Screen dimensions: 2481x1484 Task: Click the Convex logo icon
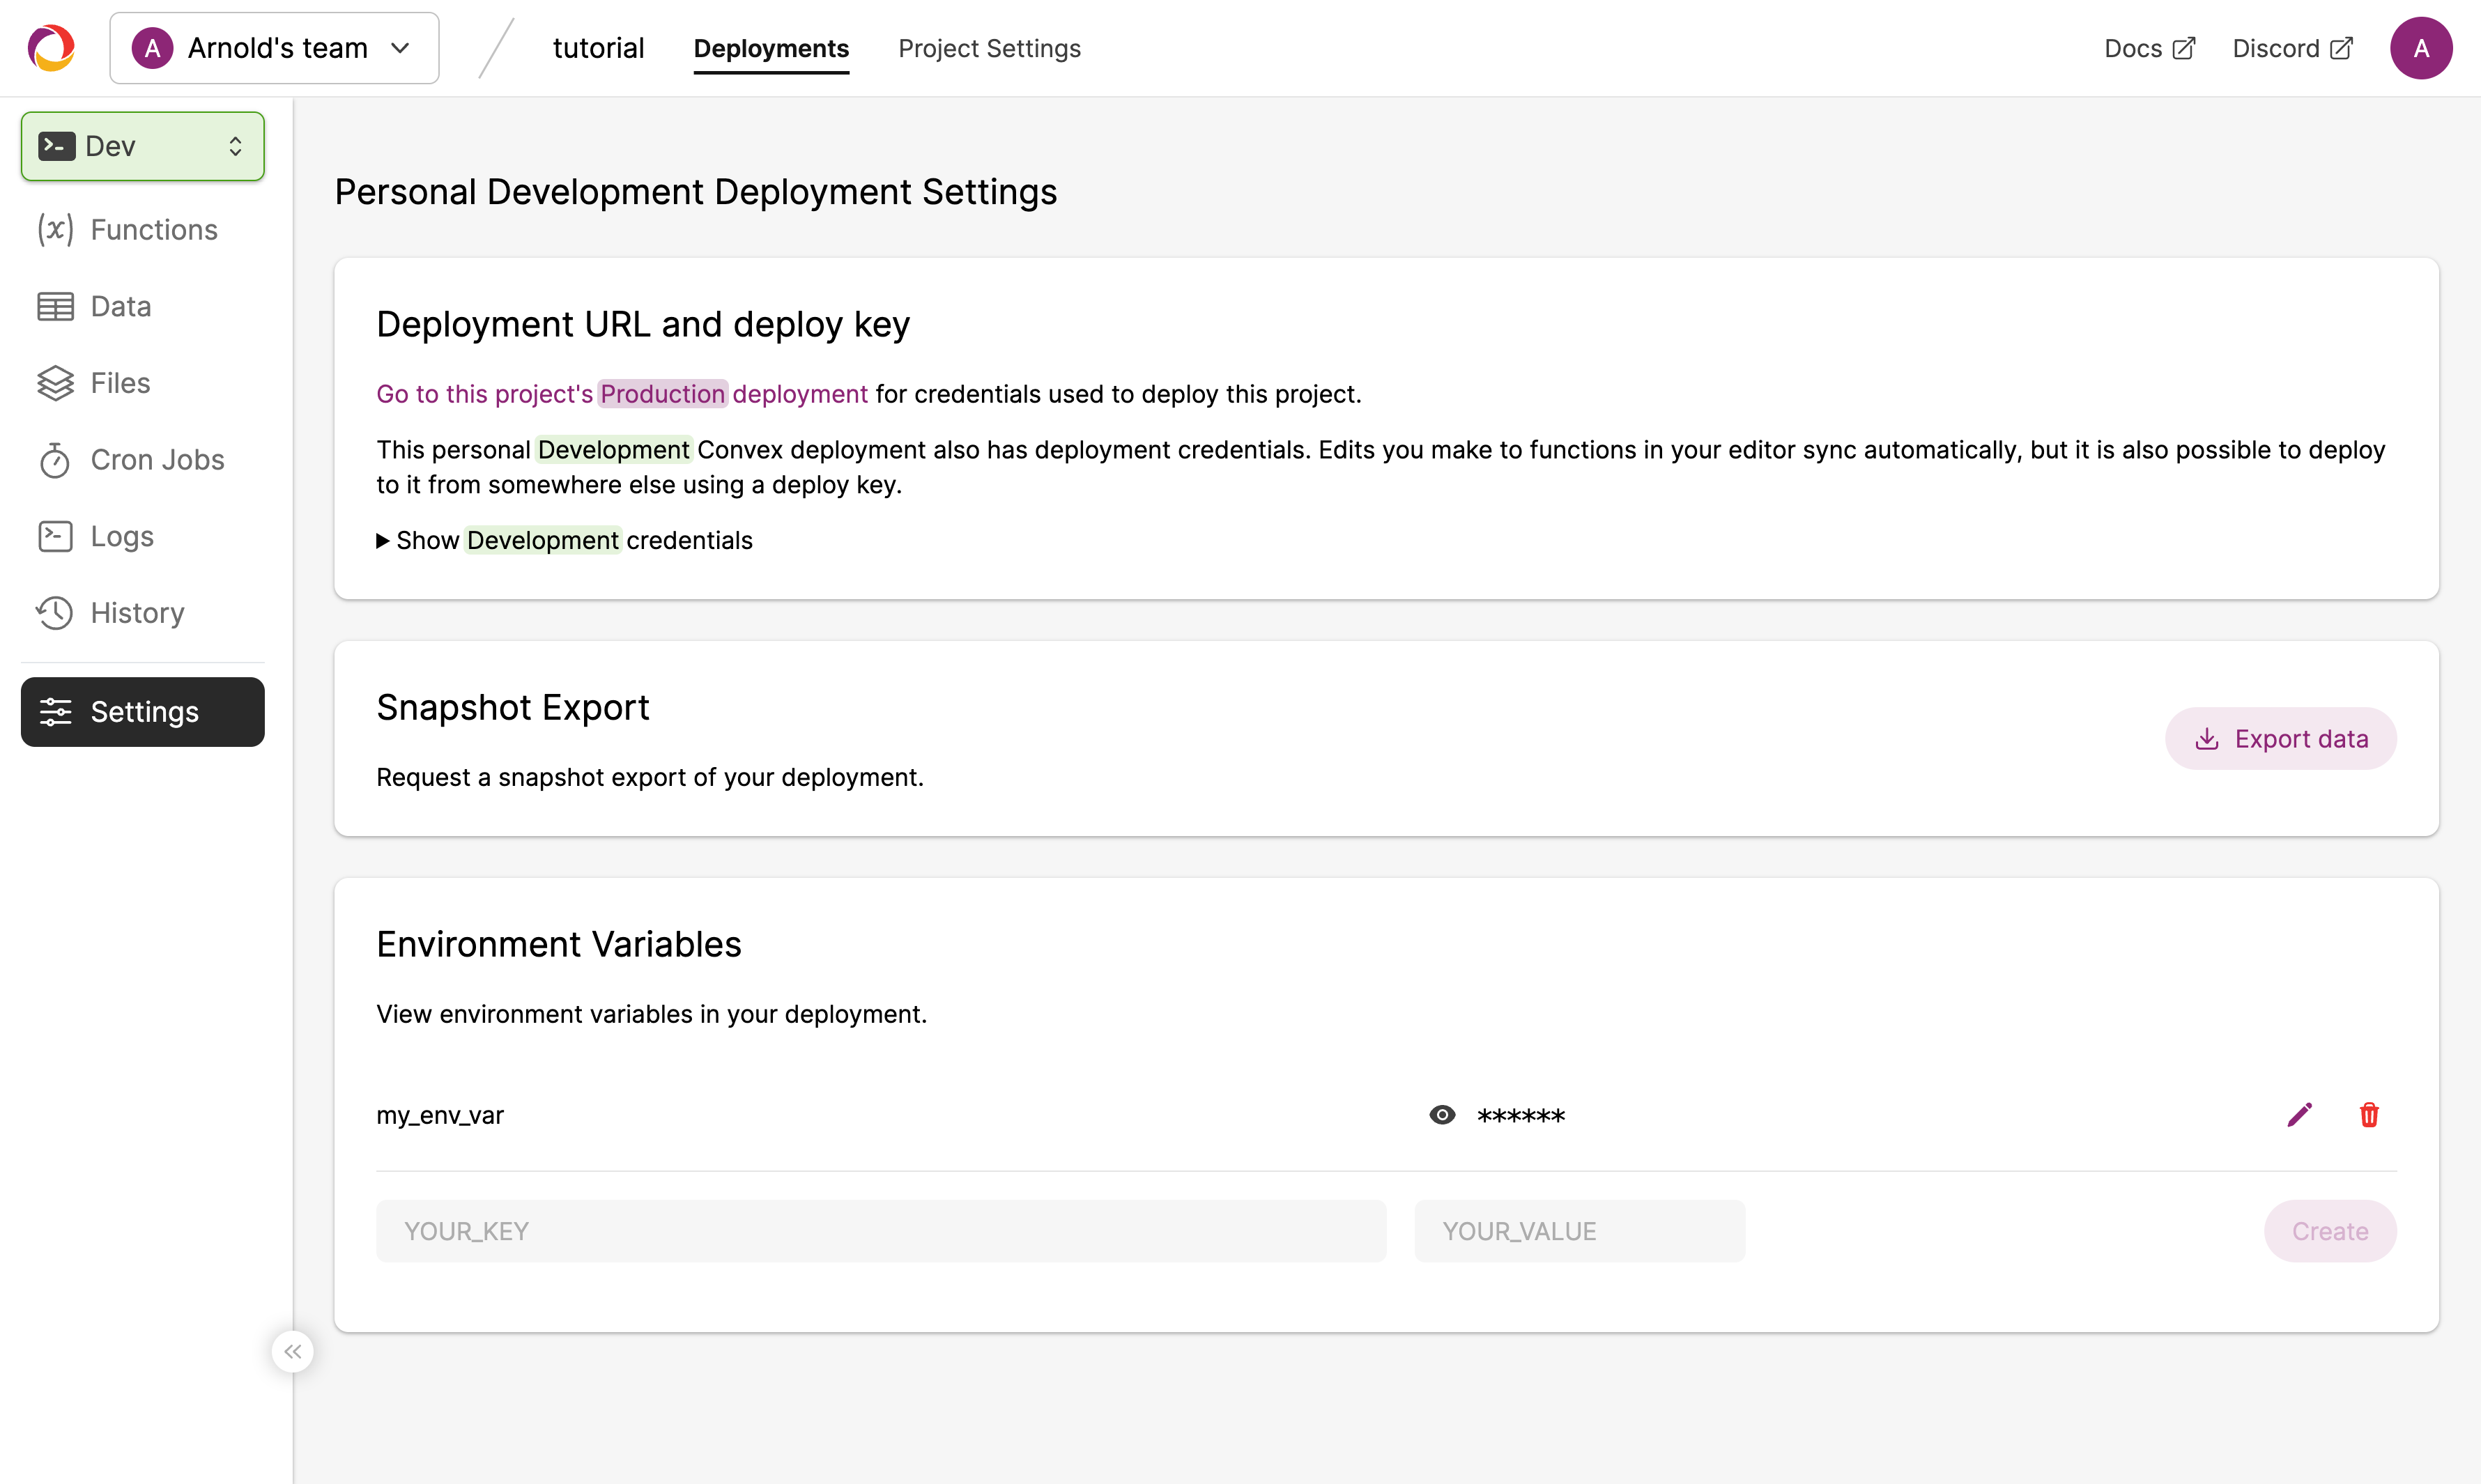coord(51,48)
